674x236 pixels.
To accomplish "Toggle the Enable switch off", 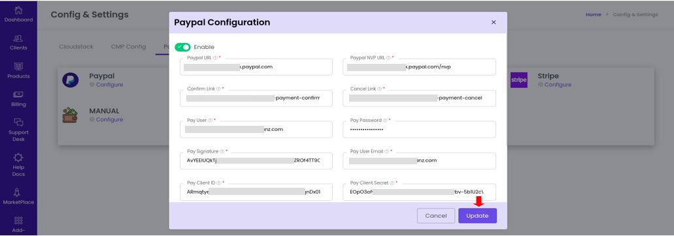I will [x=182, y=47].
